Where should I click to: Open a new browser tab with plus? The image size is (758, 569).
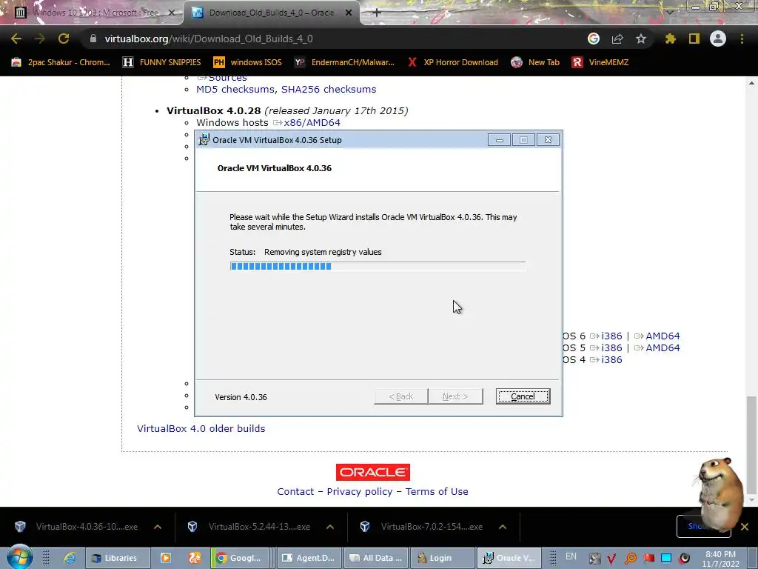click(377, 13)
